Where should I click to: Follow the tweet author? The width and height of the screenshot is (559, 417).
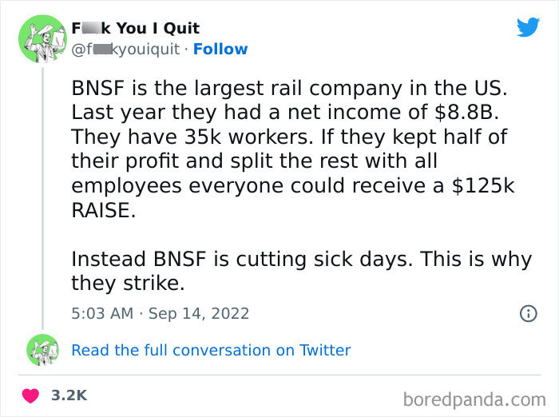pos(220,50)
